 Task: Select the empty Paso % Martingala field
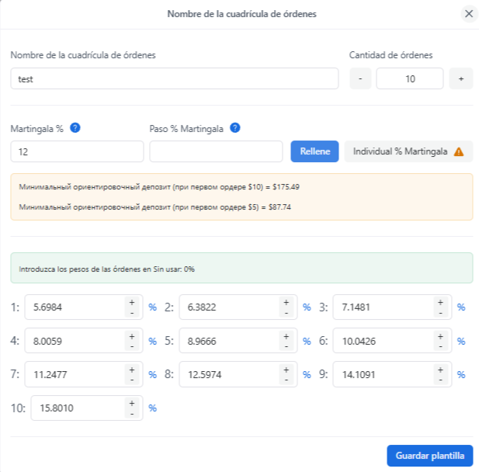[216, 151]
